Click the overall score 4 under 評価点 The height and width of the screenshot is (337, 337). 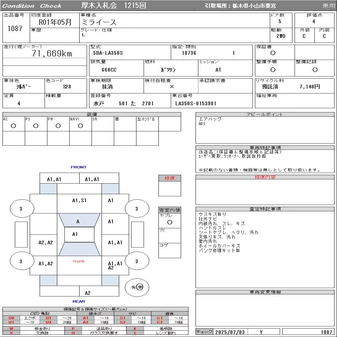314,21
